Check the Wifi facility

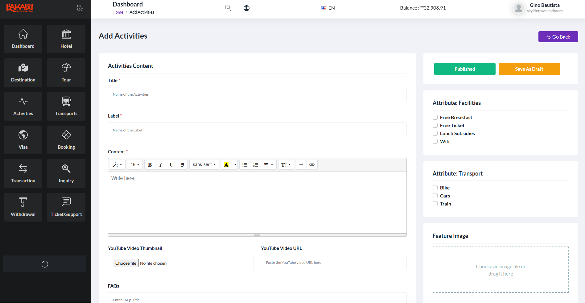click(x=435, y=141)
